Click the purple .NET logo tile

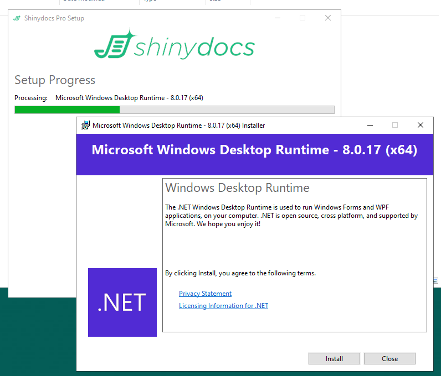[122, 302]
